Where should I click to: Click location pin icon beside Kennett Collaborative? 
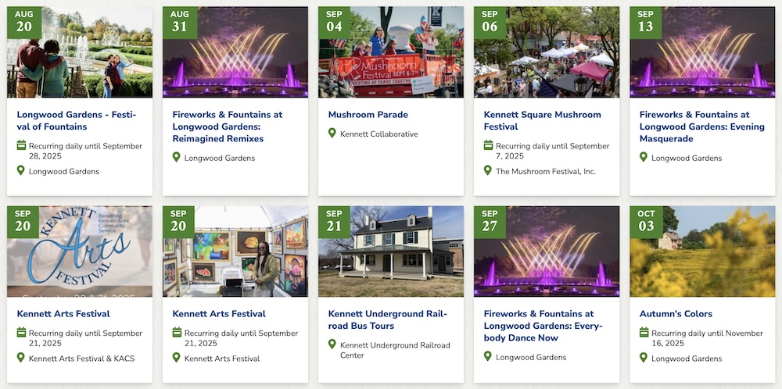332,134
